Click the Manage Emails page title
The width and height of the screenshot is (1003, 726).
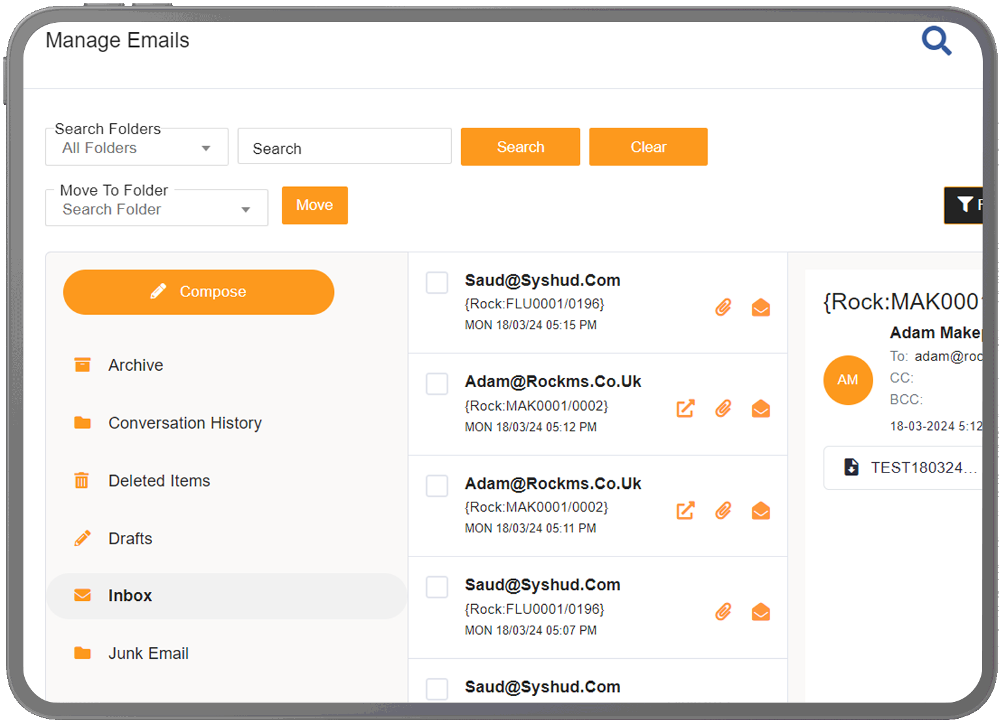117,40
